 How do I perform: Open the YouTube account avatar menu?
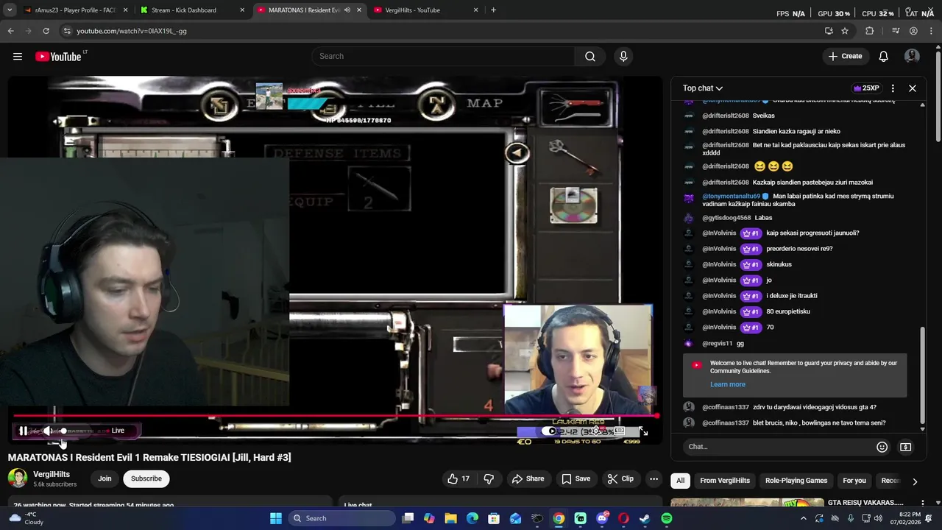click(912, 57)
